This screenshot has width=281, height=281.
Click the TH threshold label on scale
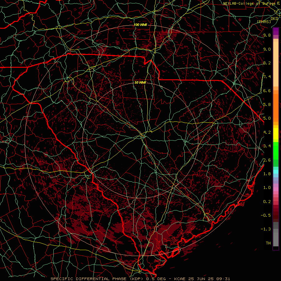coord(268,243)
